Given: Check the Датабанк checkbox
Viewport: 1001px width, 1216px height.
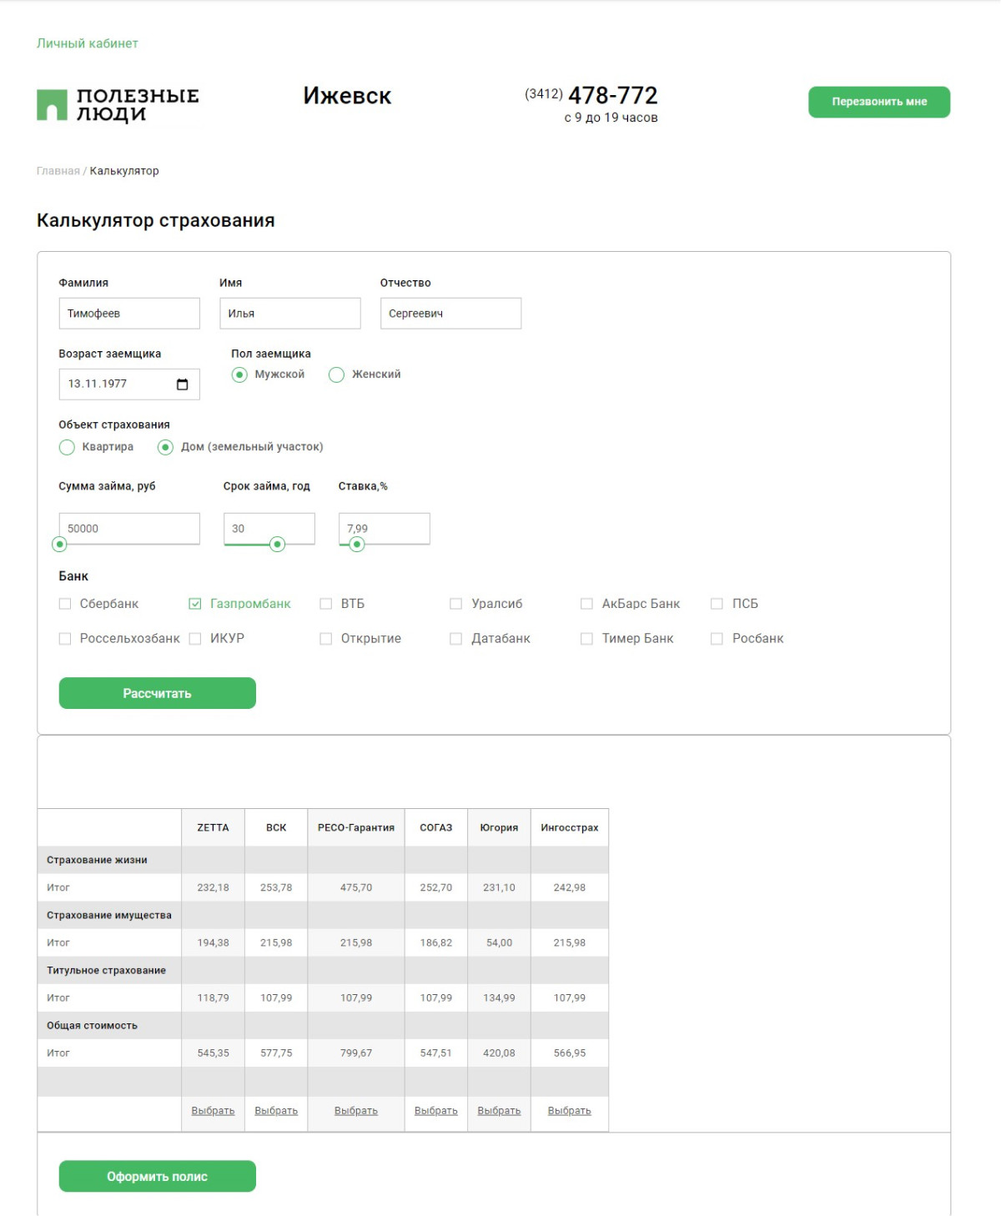Looking at the screenshot, I should pyautogui.click(x=456, y=639).
